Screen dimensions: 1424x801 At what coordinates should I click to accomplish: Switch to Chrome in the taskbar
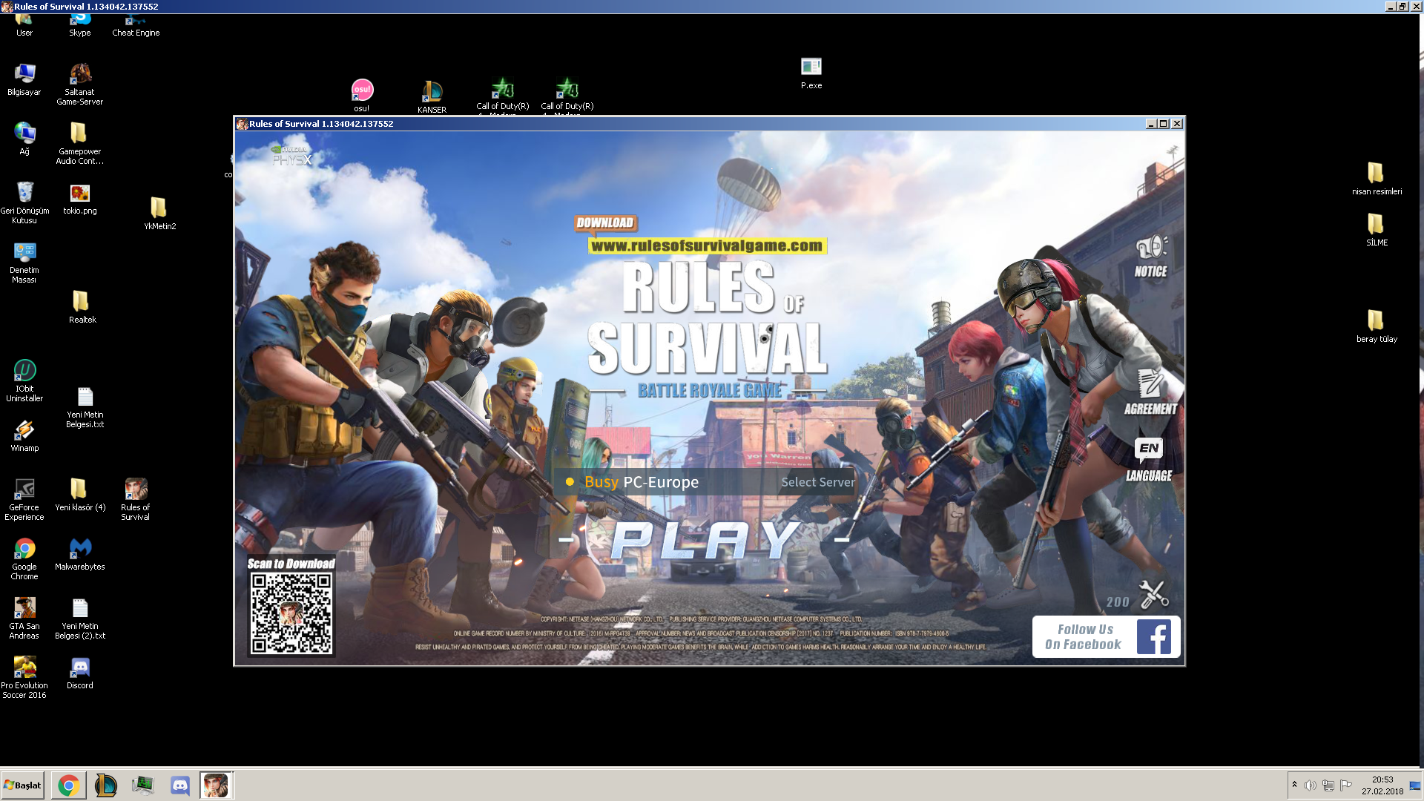pos(68,785)
